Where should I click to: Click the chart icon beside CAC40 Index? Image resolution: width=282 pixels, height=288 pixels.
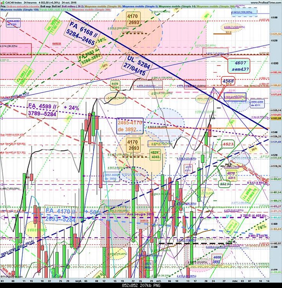pos(2,3)
